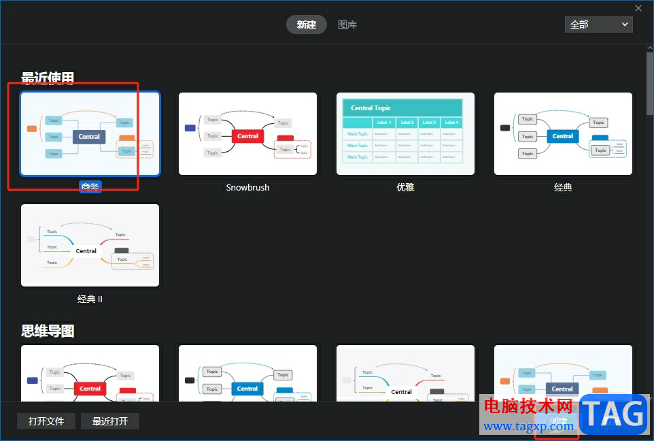This screenshot has height=441, width=654.
Task: Pick the 优雅 Central Topic table template
Action: pyautogui.click(x=405, y=133)
